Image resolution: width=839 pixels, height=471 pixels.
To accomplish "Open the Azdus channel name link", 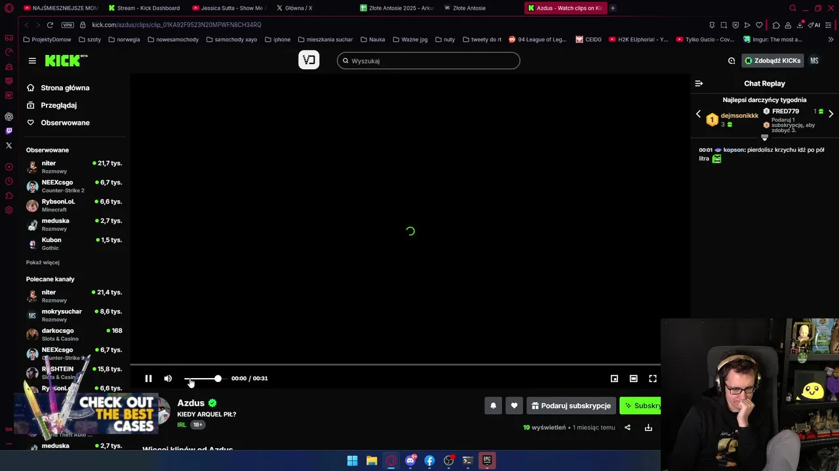I will pos(191,403).
